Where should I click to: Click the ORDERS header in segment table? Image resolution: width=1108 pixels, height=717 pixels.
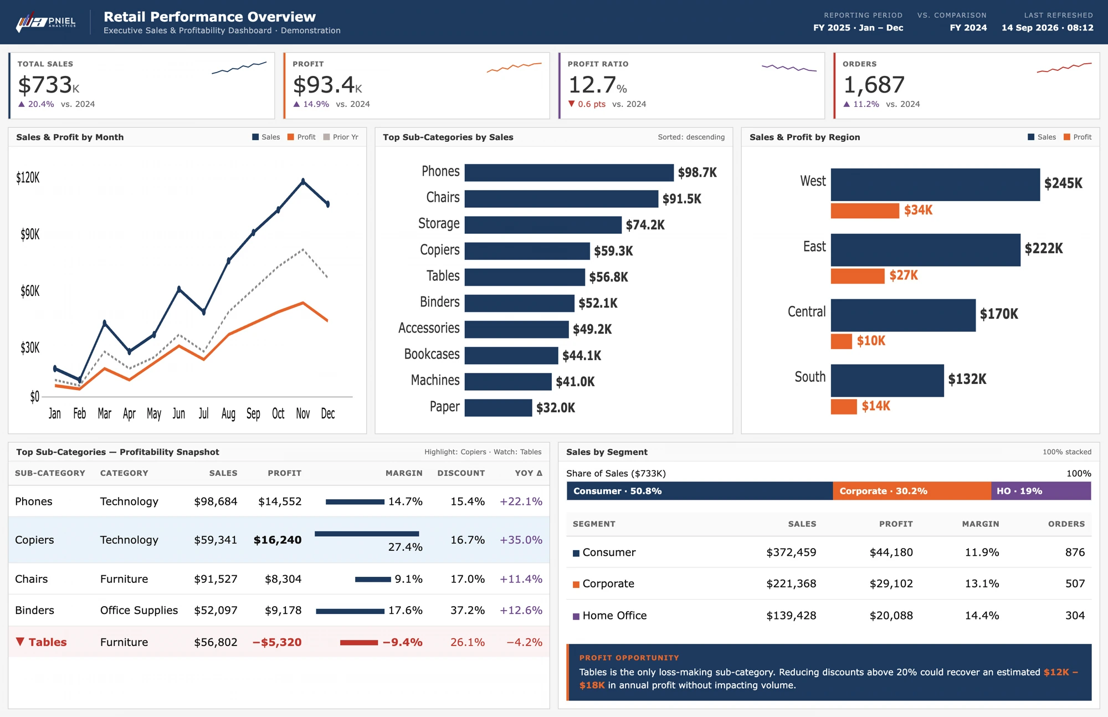(1066, 524)
